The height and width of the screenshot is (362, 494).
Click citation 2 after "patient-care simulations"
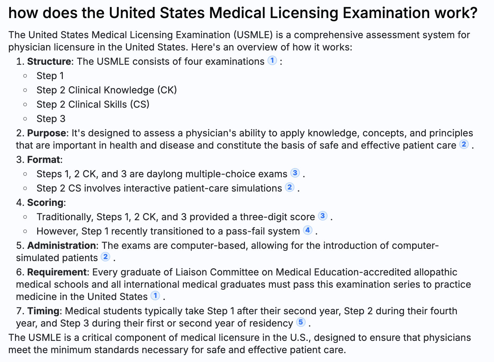point(290,187)
